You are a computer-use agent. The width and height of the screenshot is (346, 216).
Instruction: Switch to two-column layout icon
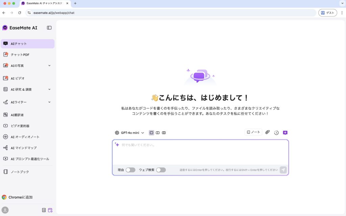157,133
